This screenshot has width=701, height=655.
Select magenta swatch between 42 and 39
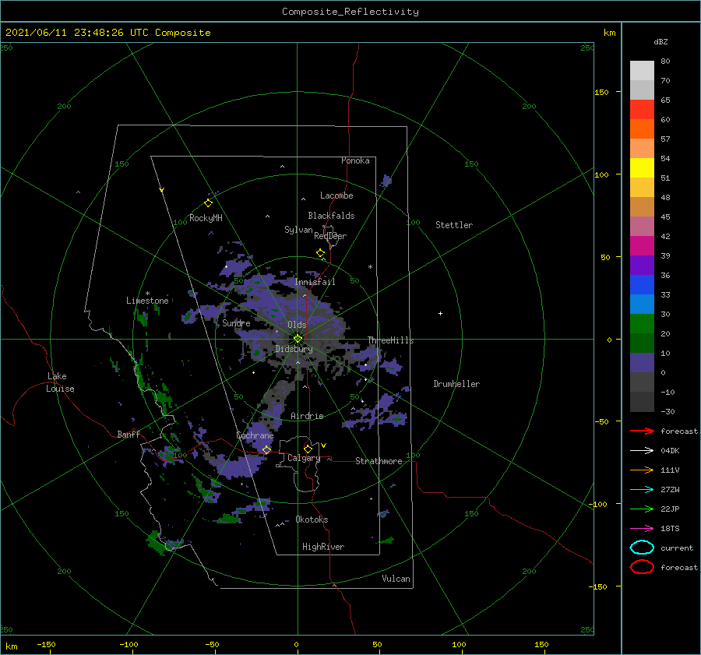(642, 246)
